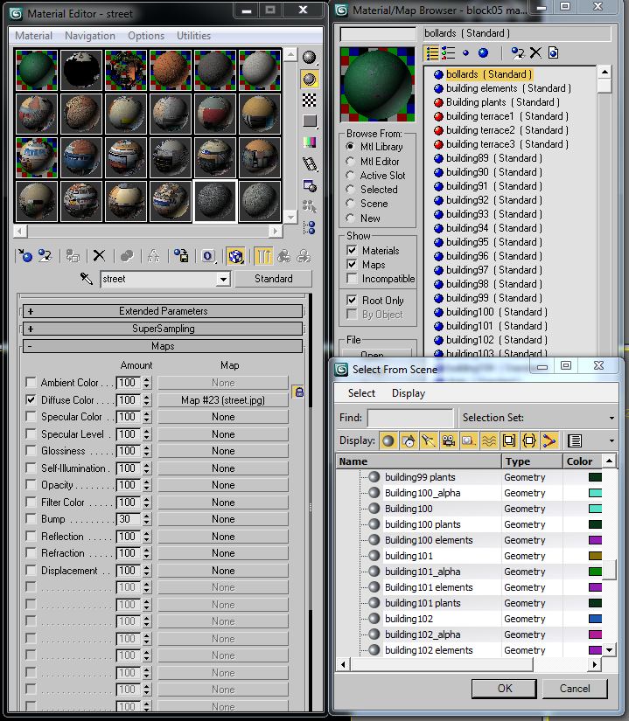The image size is (629, 721).
Task: Click the Select by Material icon
Action: click(309, 206)
